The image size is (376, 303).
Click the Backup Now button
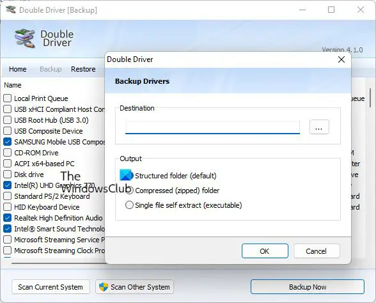pyautogui.click(x=308, y=286)
